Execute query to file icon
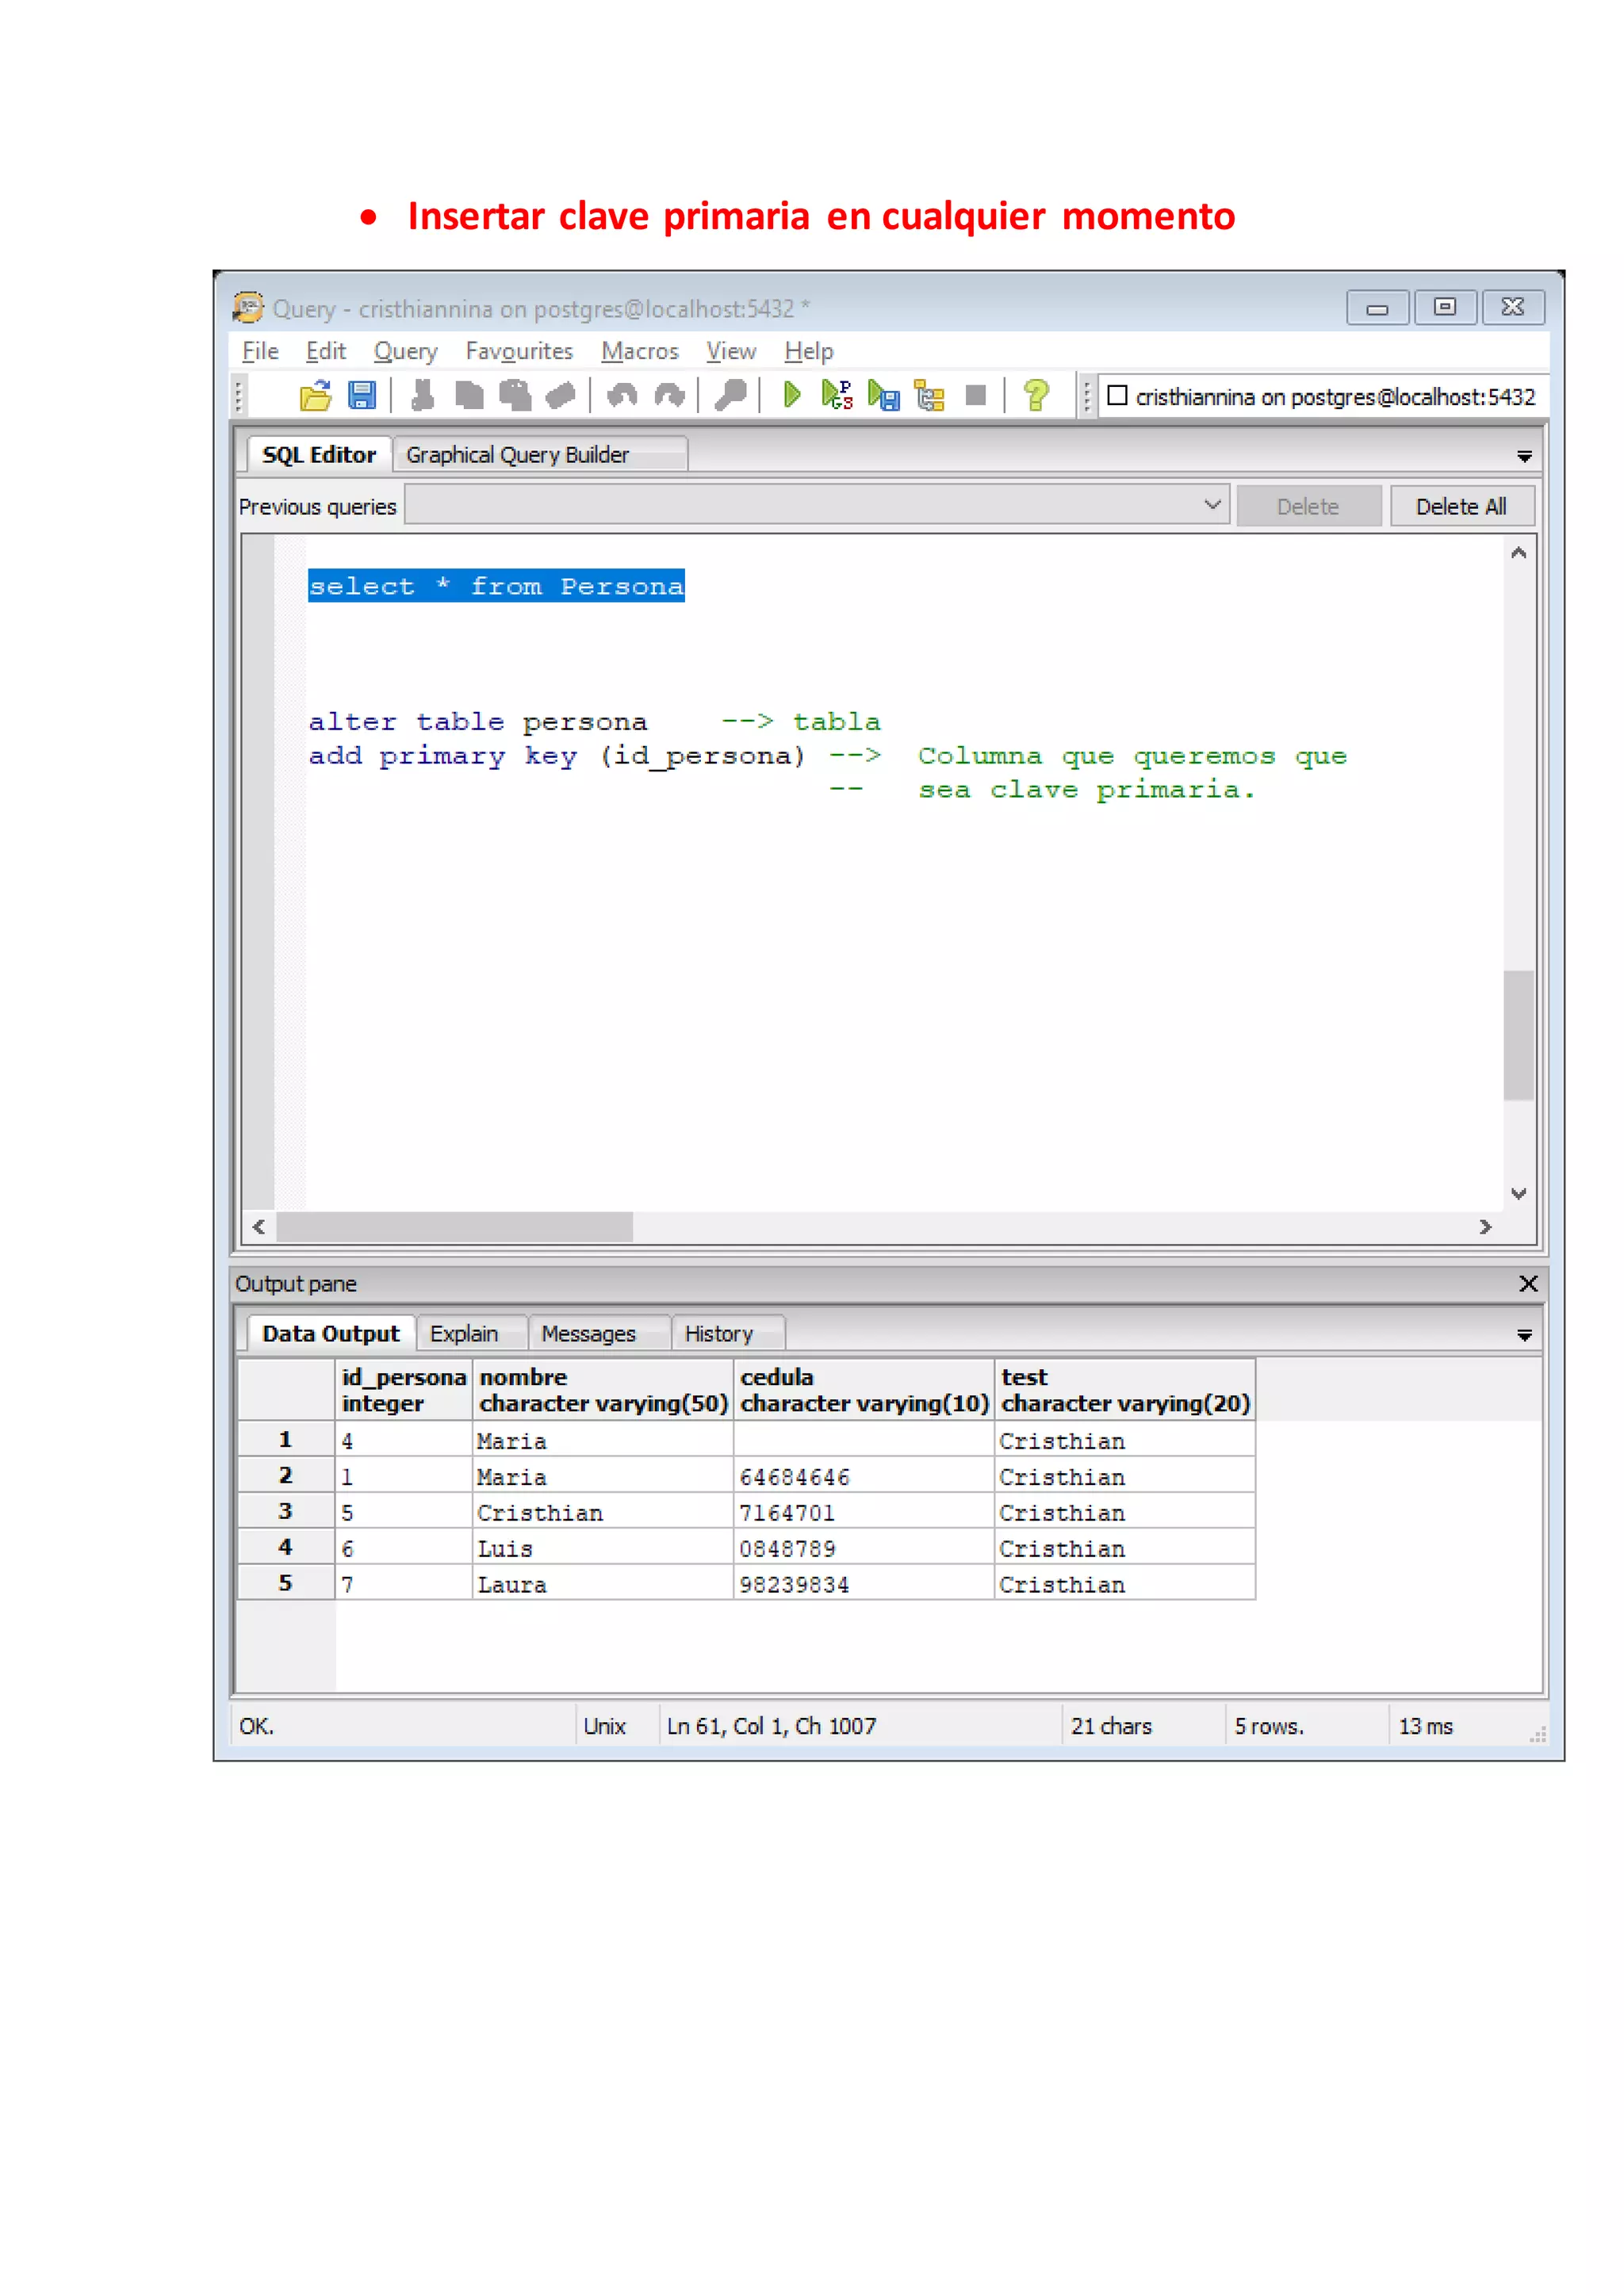 click(x=883, y=396)
